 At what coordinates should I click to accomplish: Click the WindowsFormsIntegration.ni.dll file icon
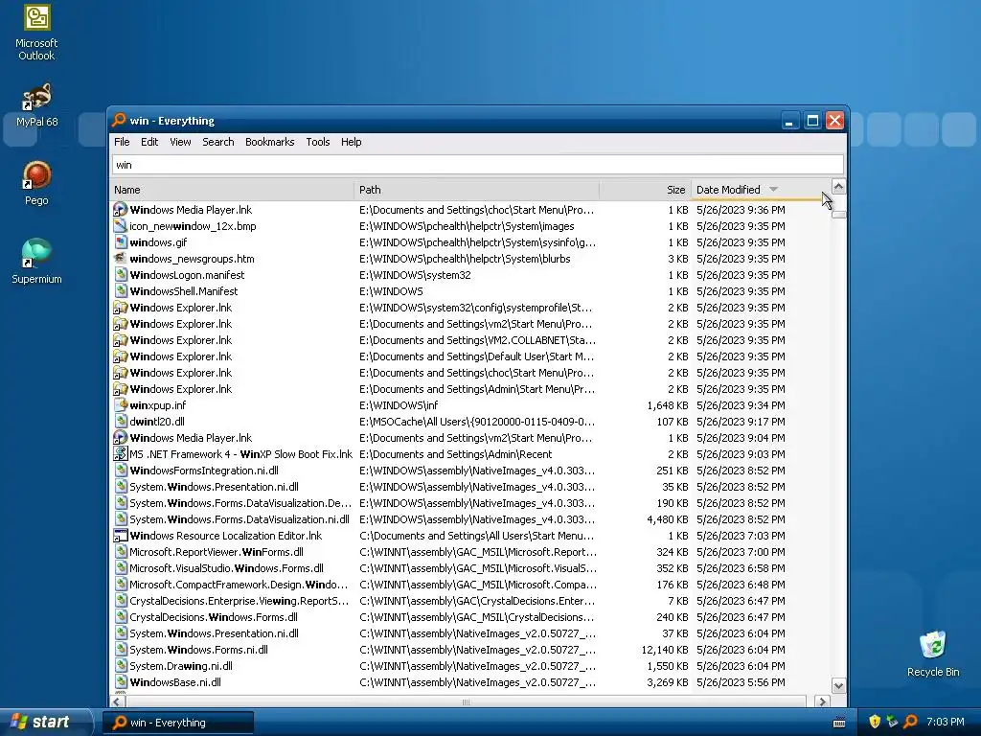[120, 470]
